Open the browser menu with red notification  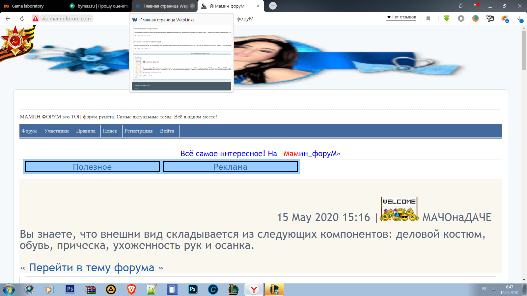tap(476, 6)
